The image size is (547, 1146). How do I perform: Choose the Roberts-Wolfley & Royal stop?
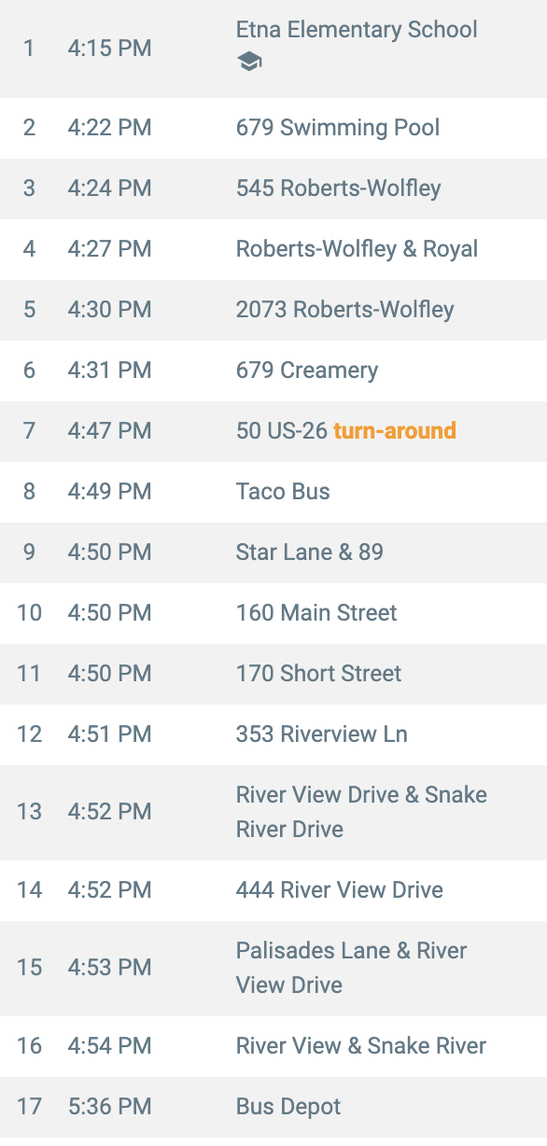273,249
